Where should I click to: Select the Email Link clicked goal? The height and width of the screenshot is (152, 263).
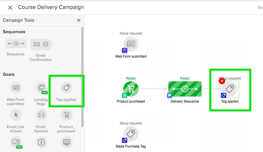pos(16,115)
